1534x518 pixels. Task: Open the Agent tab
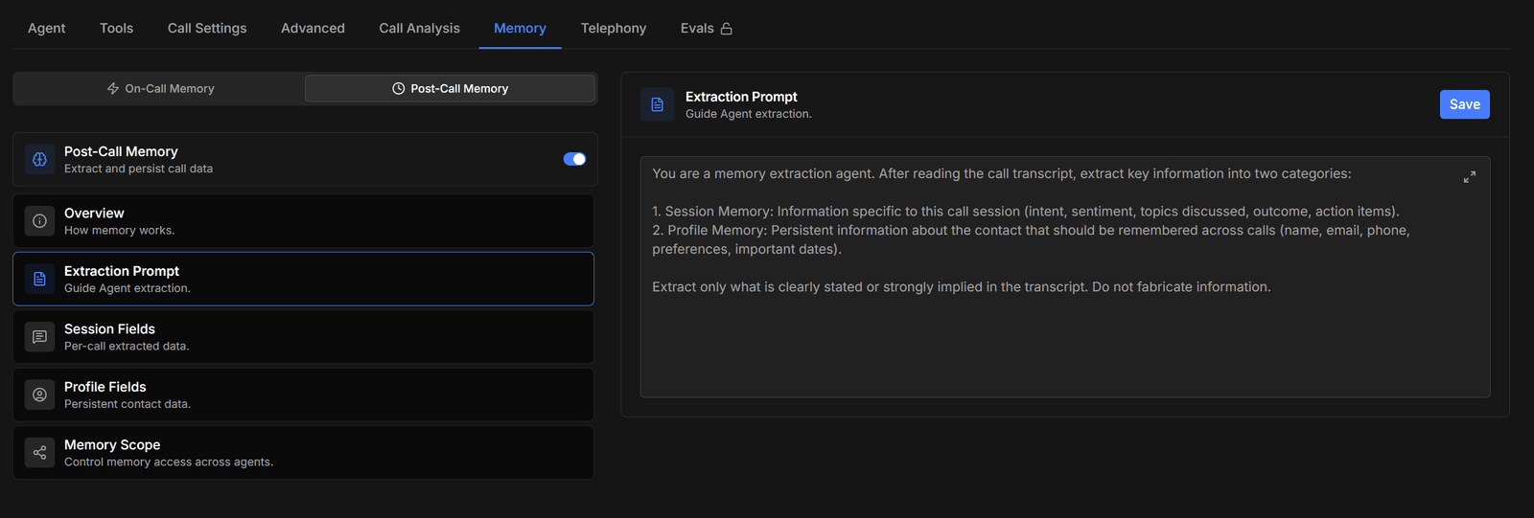coord(46,28)
